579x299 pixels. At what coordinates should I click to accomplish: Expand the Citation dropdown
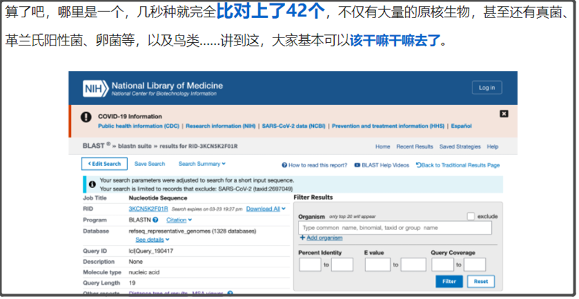point(179,220)
